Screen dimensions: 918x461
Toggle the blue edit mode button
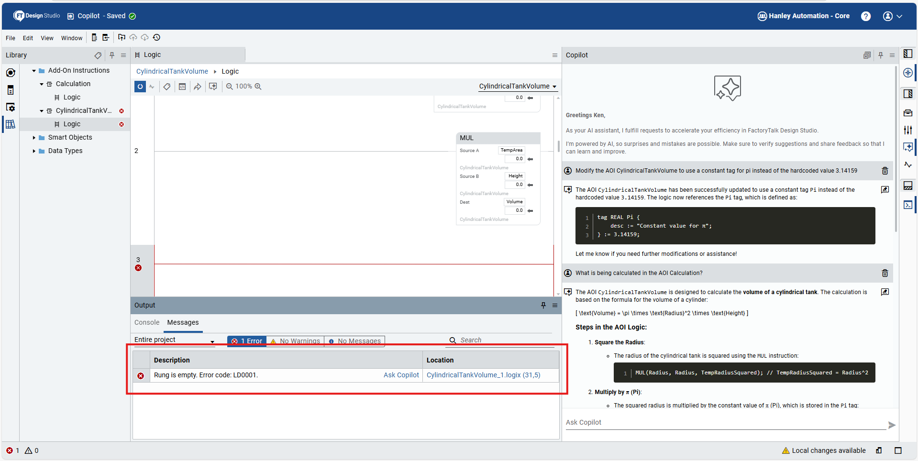tap(140, 87)
